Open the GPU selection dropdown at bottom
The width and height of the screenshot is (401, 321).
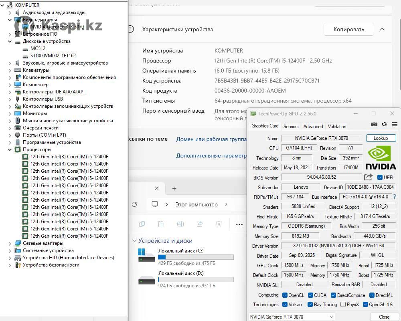[x=292, y=317]
